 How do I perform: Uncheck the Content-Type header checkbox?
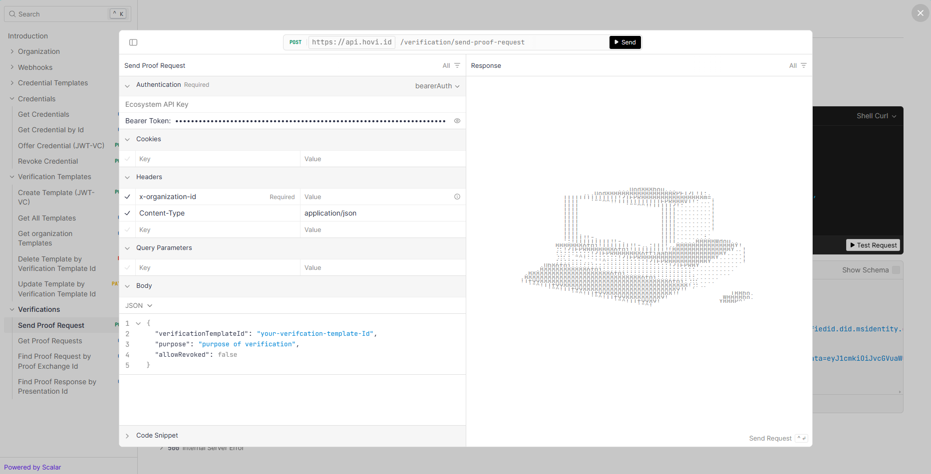(127, 213)
